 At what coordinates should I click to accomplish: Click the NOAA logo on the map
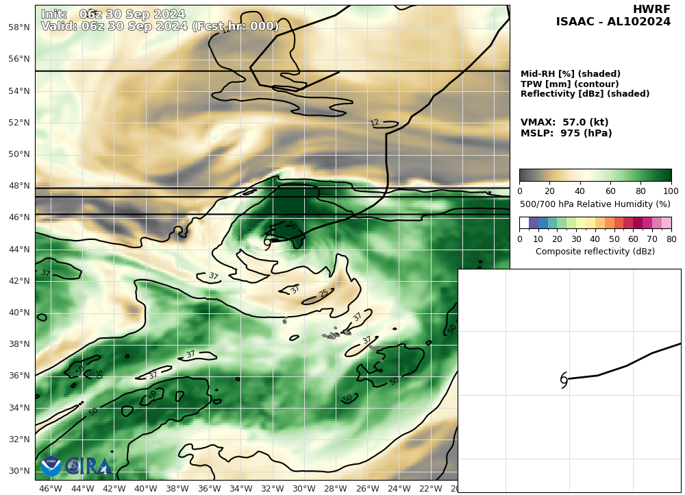pyautogui.click(x=51, y=466)
